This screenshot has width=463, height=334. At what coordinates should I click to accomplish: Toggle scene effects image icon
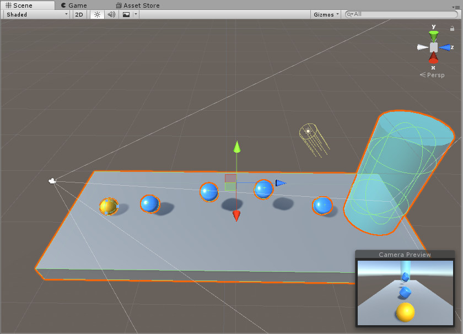[126, 14]
